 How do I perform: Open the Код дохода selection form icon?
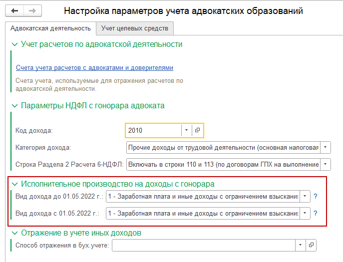[197, 130]
